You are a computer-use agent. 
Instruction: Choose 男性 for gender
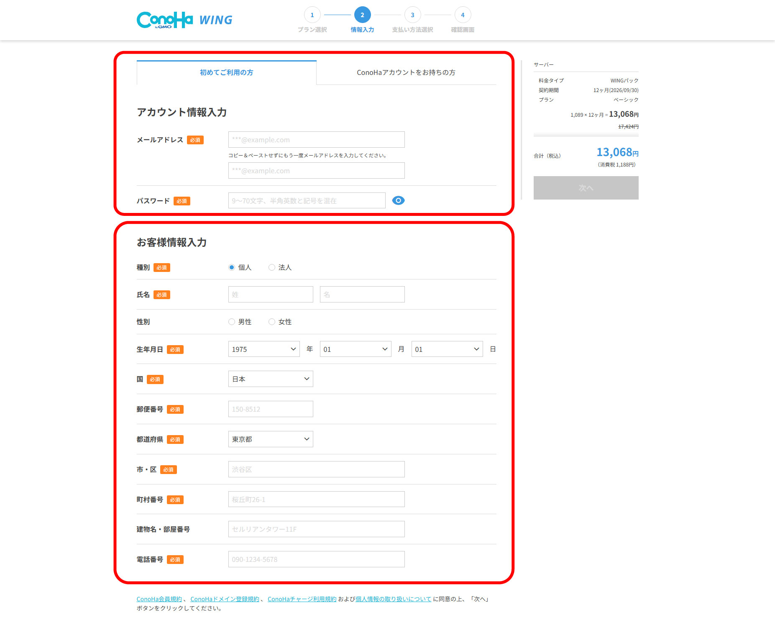(x=232, y=322)
